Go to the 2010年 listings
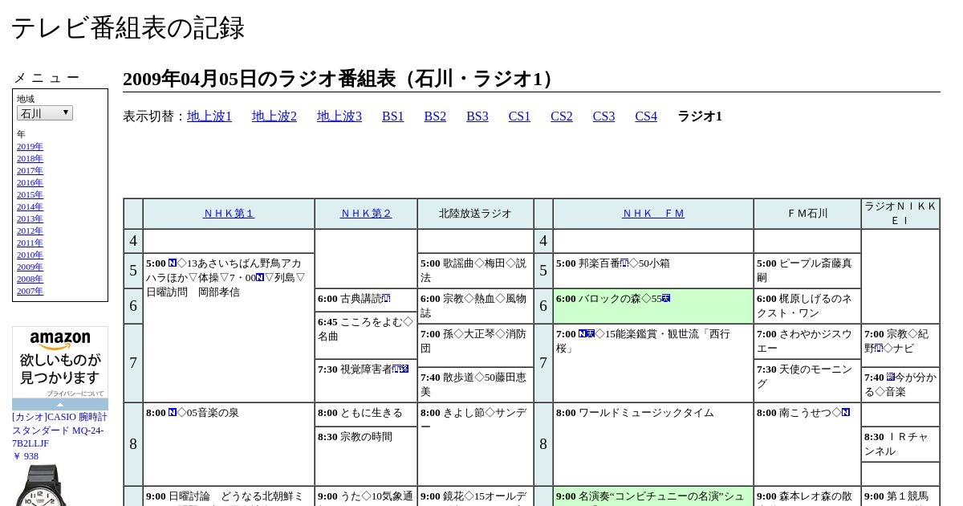Screen dimensions: 963x506 point(30,255)
